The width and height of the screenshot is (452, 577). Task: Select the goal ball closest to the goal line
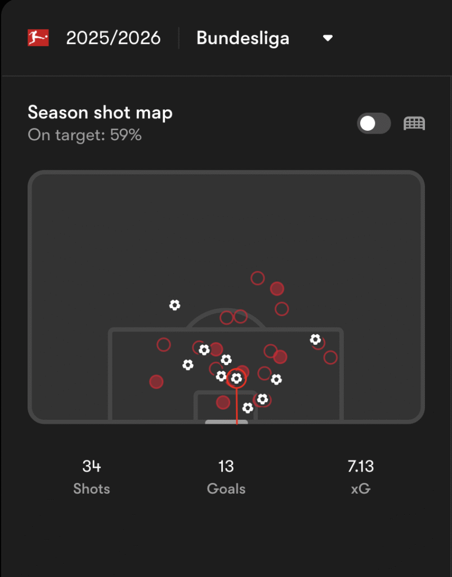pyautogui.click(x=248, y=407)
